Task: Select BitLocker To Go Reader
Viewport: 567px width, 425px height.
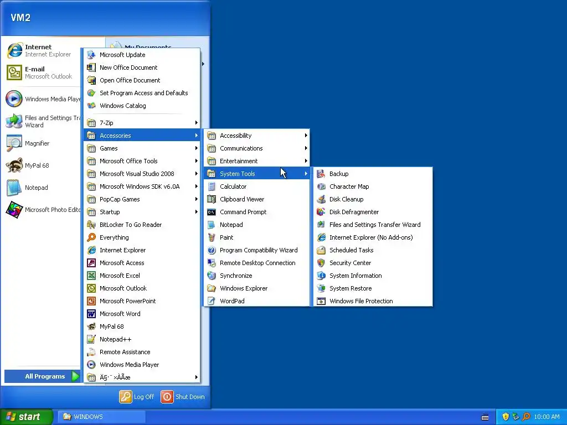Action: (x=142, y=225)
